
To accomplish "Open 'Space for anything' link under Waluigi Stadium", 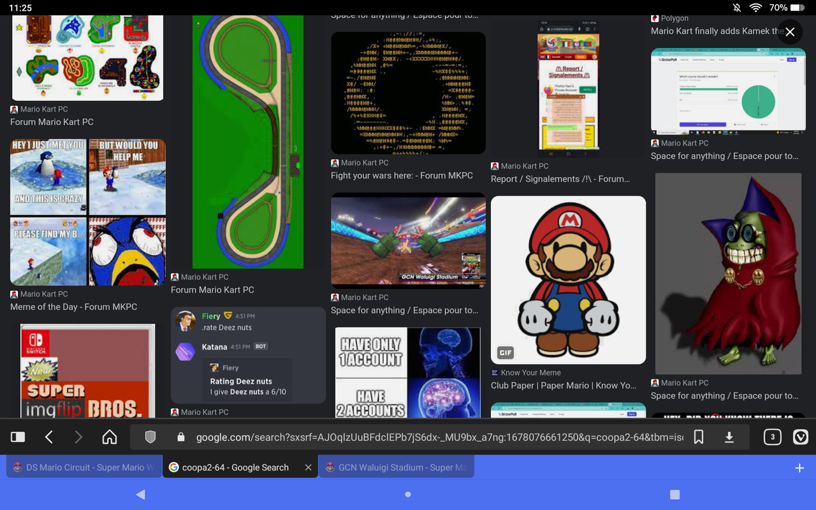I will click(404, 310).
